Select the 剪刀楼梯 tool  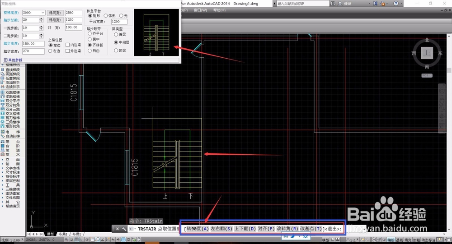(x=10, y=118)
